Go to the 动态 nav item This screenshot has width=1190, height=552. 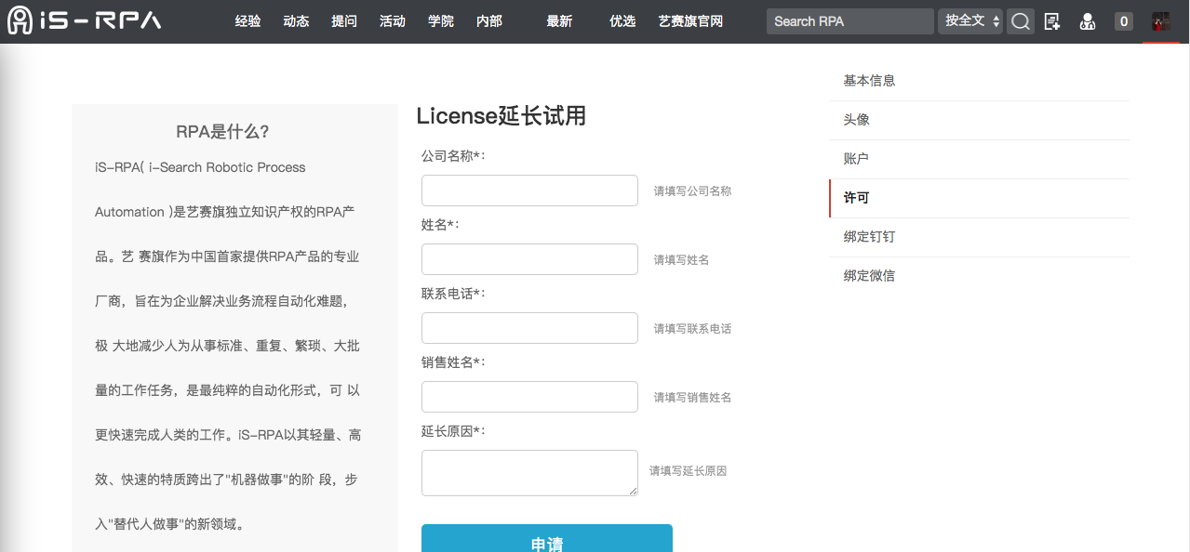(296, 20)
